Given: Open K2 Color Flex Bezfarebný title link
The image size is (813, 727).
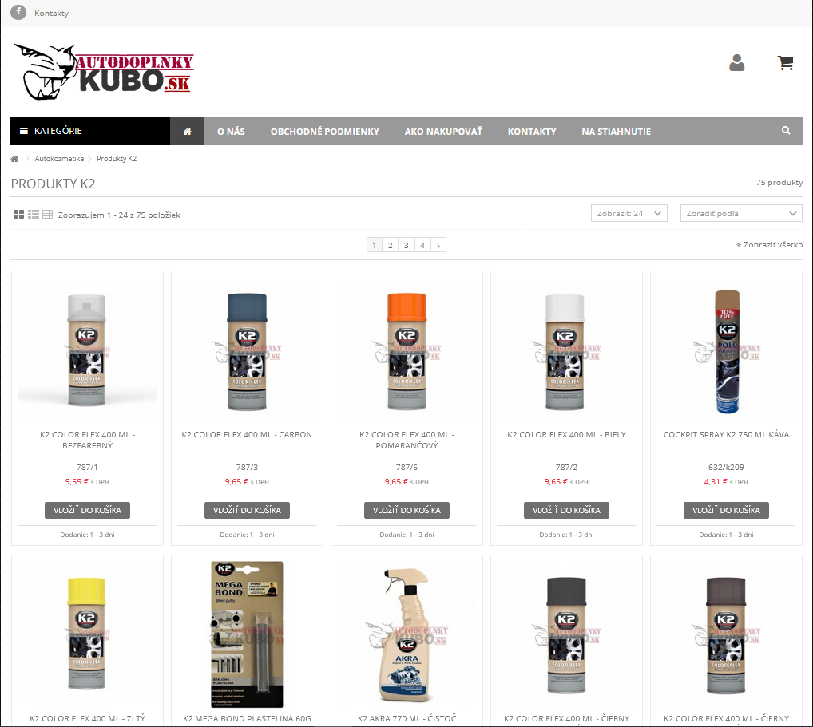Looking at the screenshot, I should click(87, 440).
